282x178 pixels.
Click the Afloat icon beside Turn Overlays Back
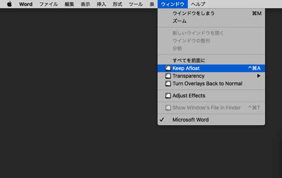tap(168, 83)
